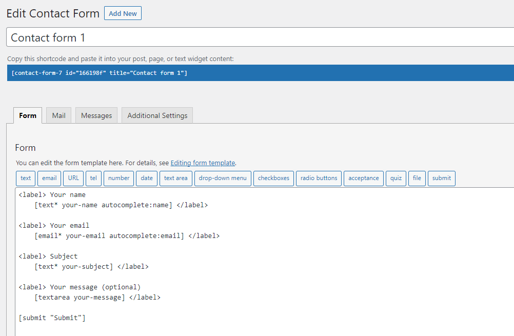
Task: Insert a drop-down menu tag
Action: (x=223, y=178)
